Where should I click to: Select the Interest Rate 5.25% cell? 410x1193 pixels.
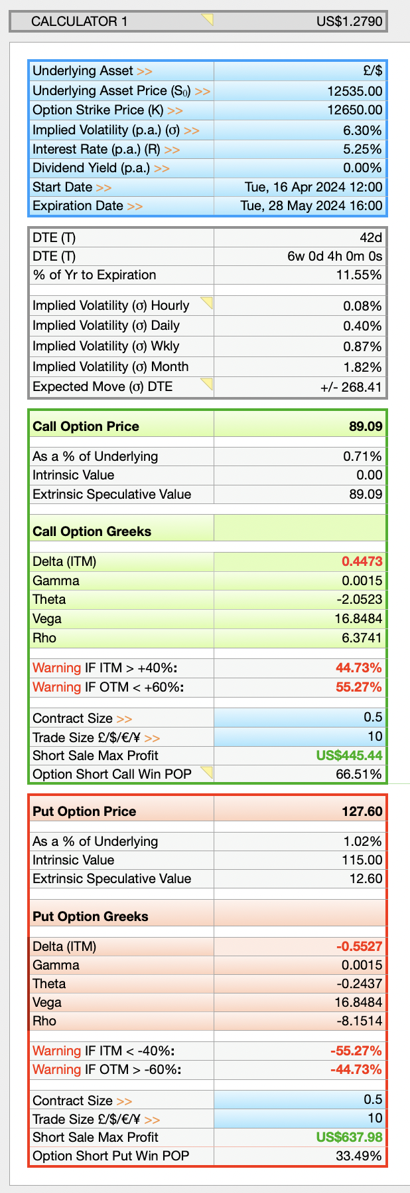point(300,149)
